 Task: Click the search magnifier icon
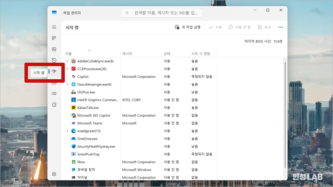[127, 13]
